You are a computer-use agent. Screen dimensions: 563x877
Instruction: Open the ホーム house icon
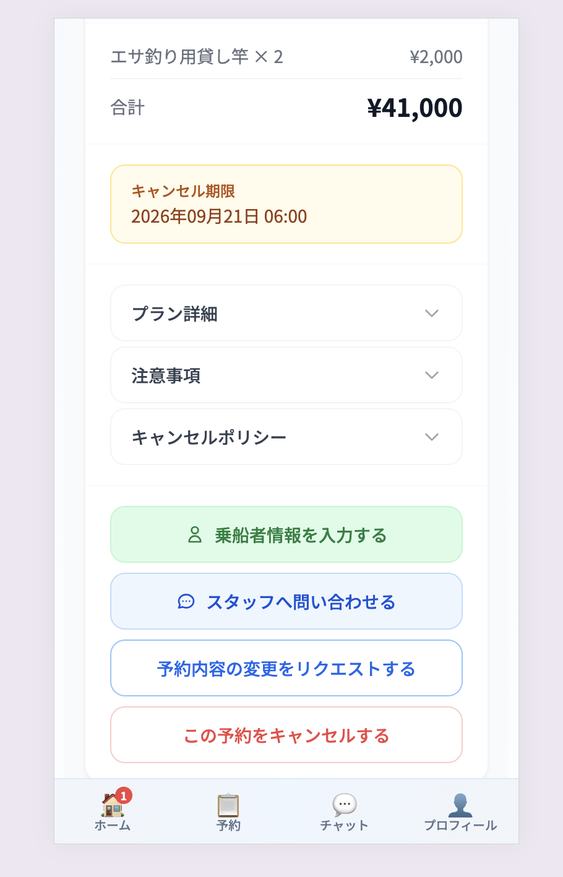click(x=112, y=805)
